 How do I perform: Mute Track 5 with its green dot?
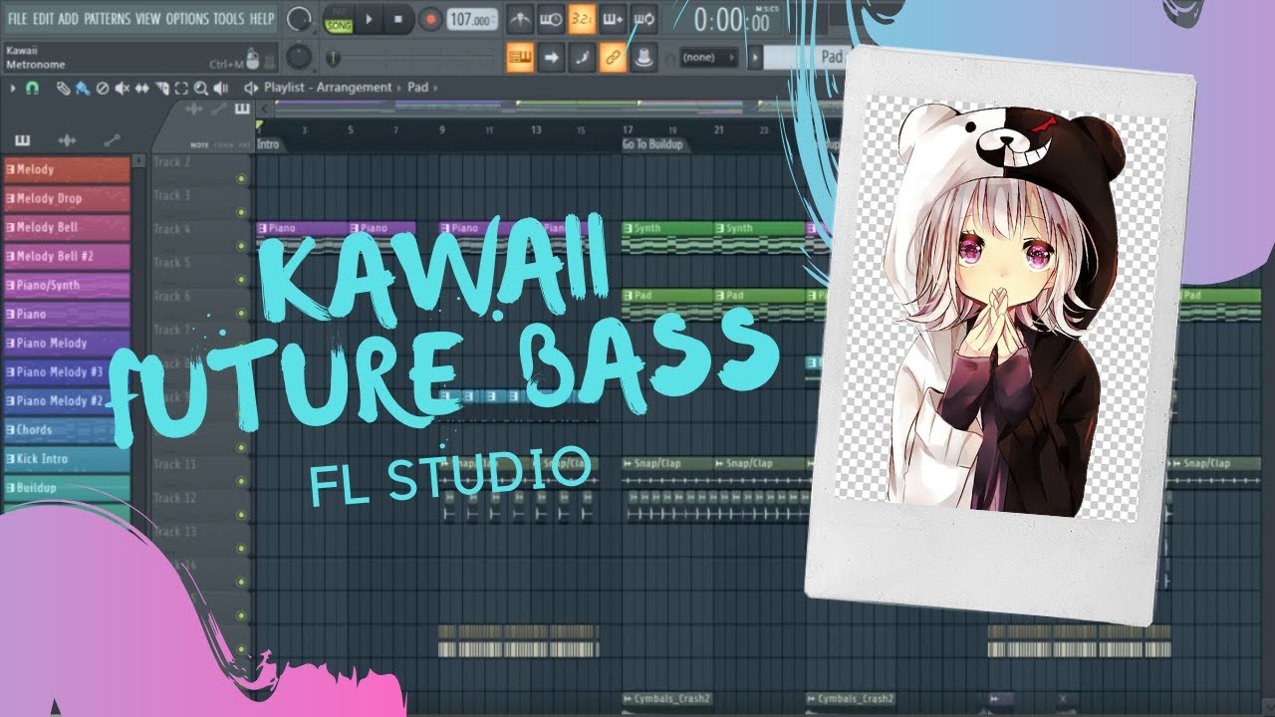241,280
